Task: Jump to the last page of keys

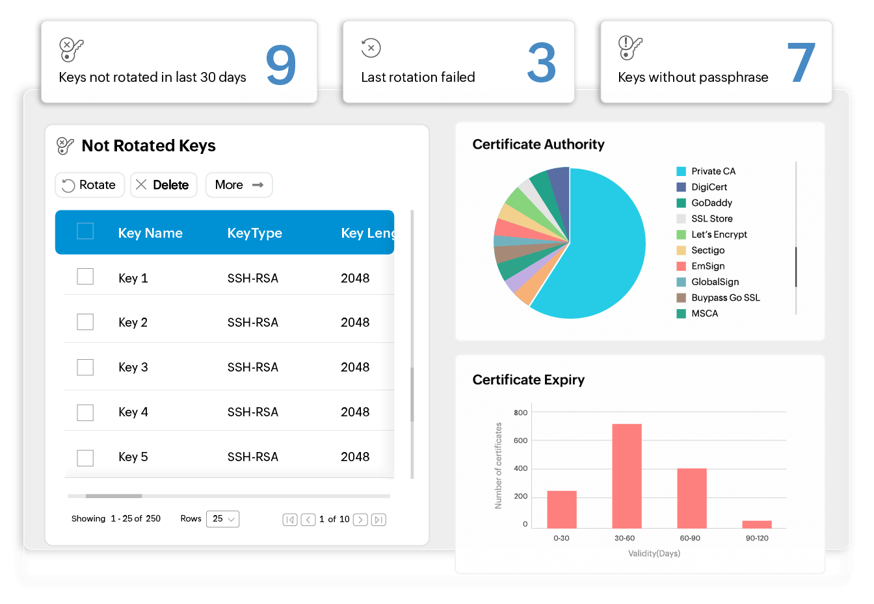Action: [x=378, y=520]
